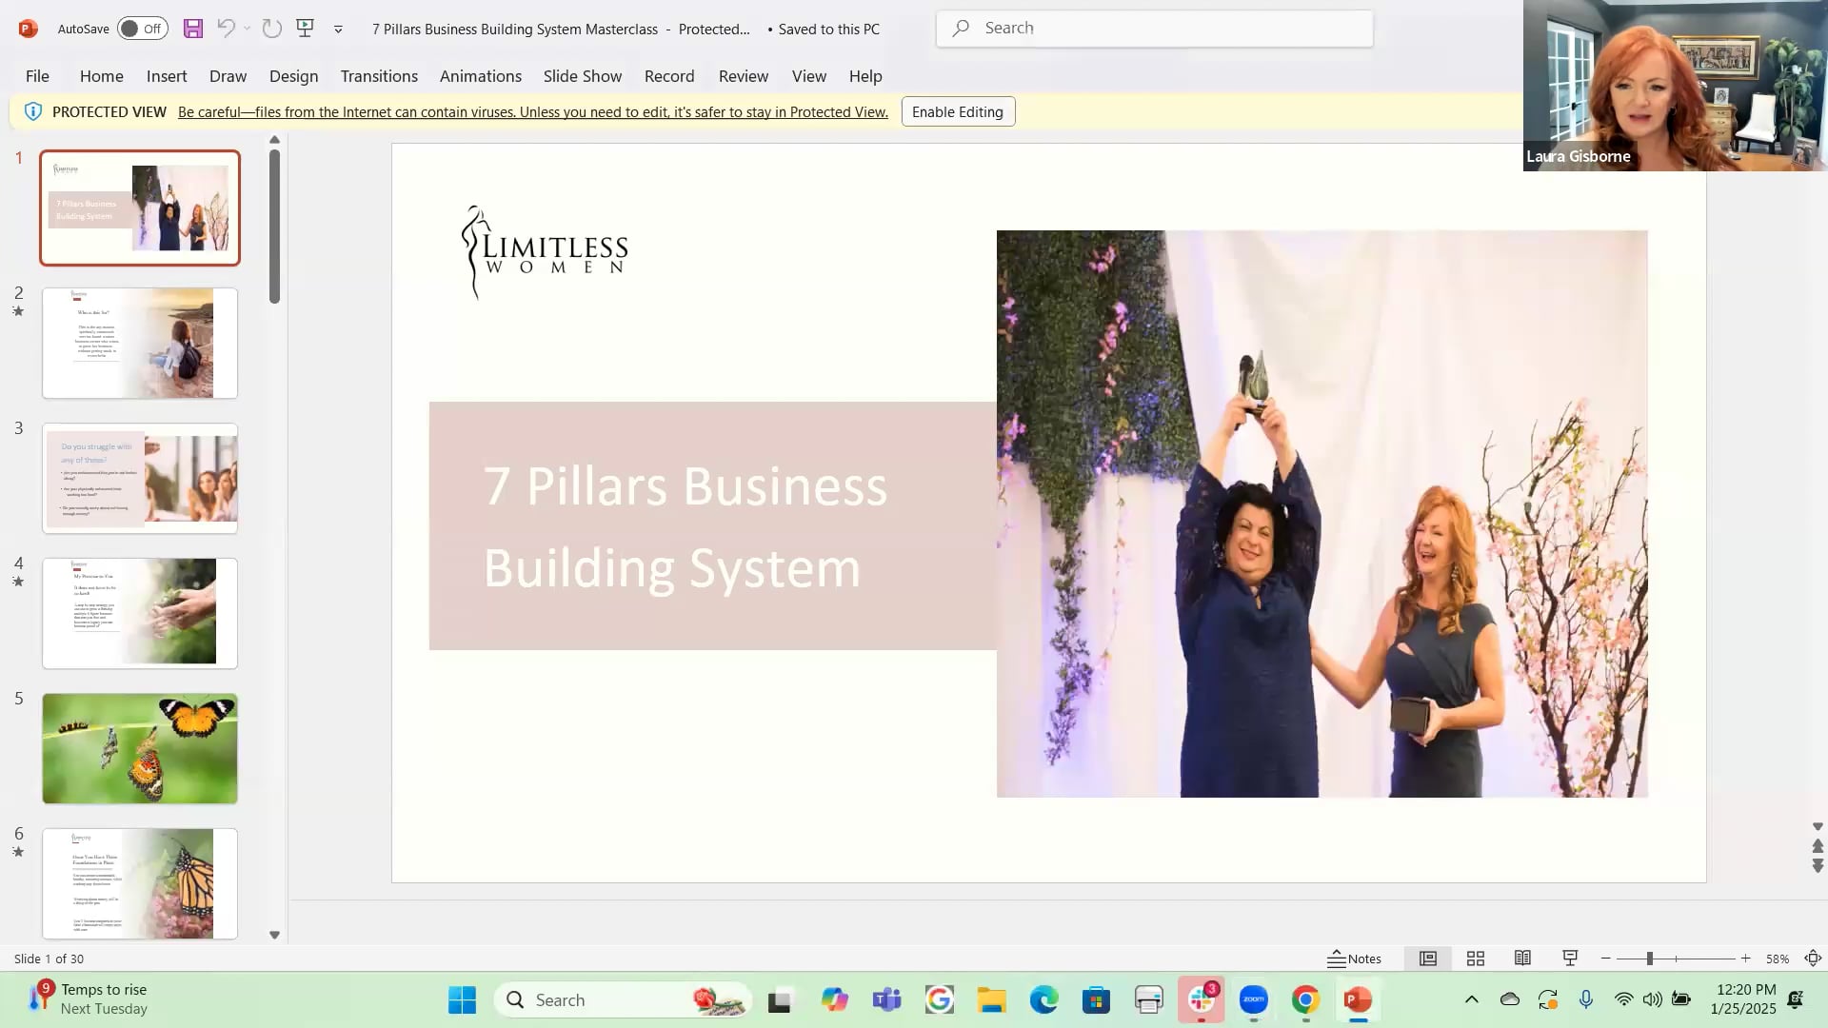
Task: Switch to Slide Sorter view icon
Action: 1475,959
